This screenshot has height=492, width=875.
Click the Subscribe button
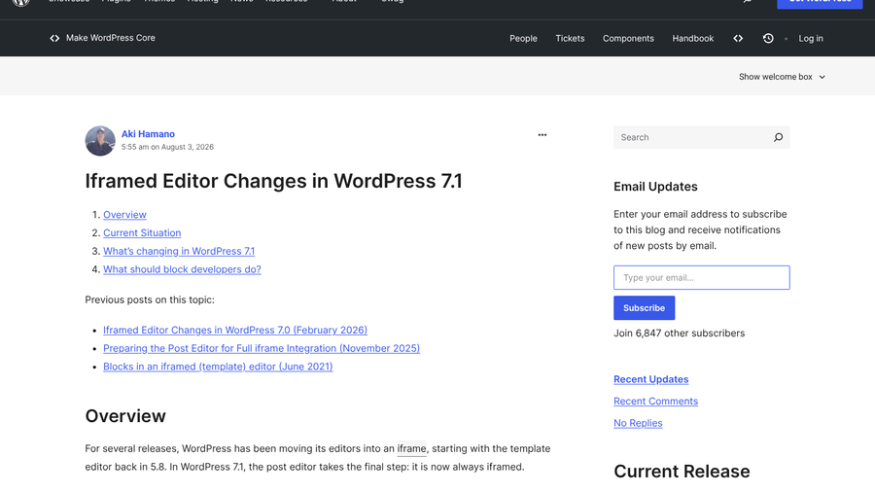[644, 308]
